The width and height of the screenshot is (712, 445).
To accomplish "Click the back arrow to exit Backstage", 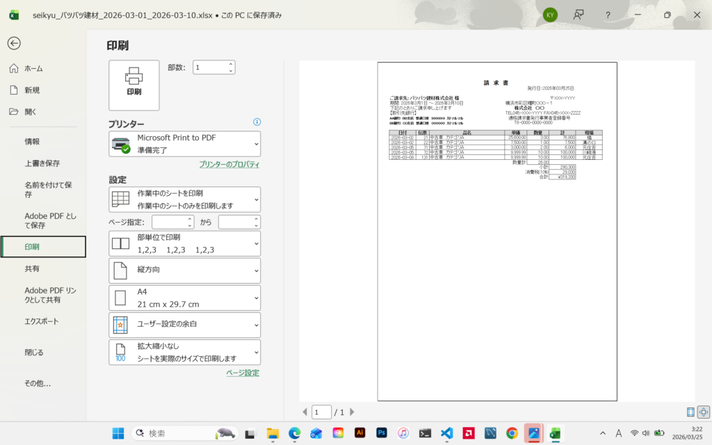I will (14, 43).
